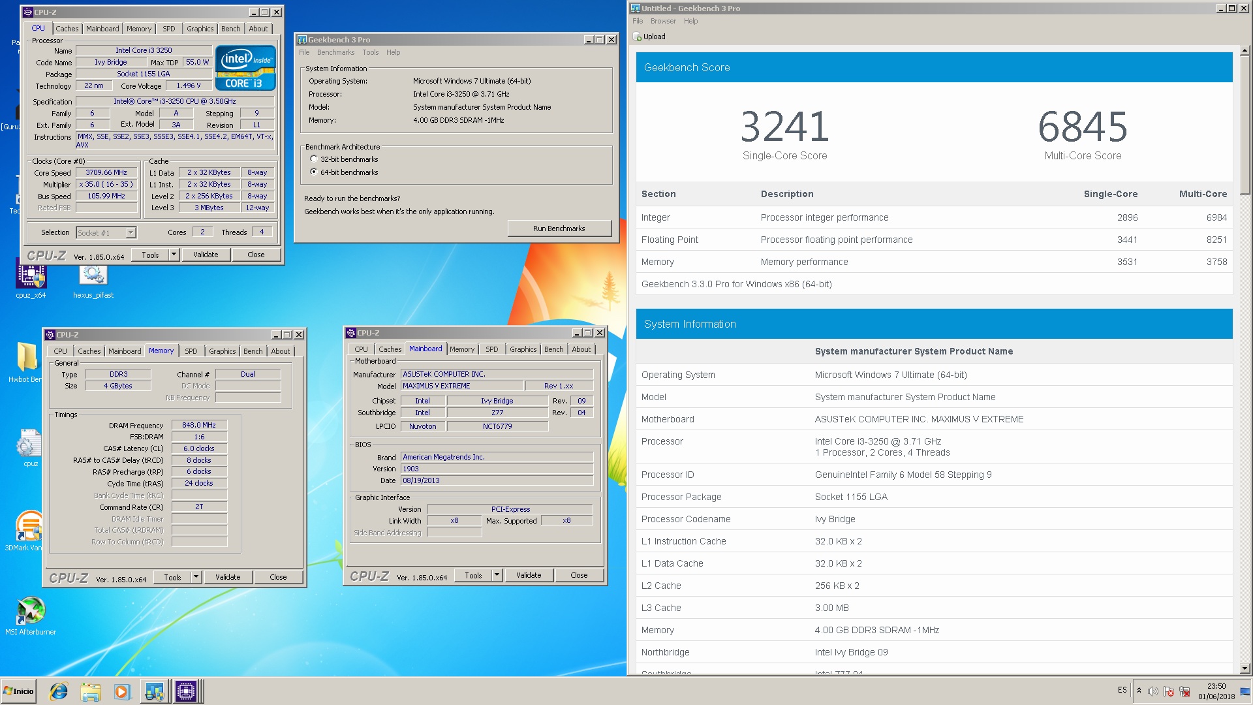Switch to Geekbench via its taskbar icon

tap(154, 691)
